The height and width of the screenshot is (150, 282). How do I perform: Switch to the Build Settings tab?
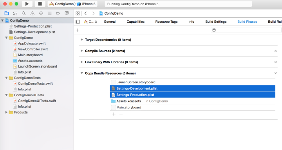tap(216, 22)
